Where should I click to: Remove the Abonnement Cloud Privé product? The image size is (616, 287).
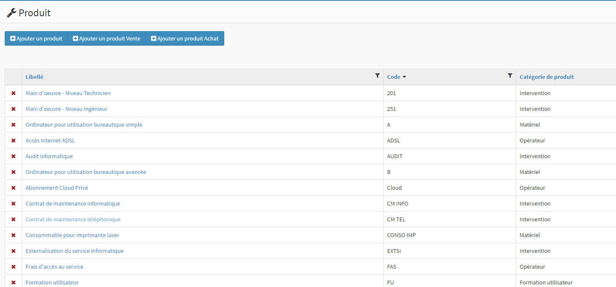(x=13, y=188)
